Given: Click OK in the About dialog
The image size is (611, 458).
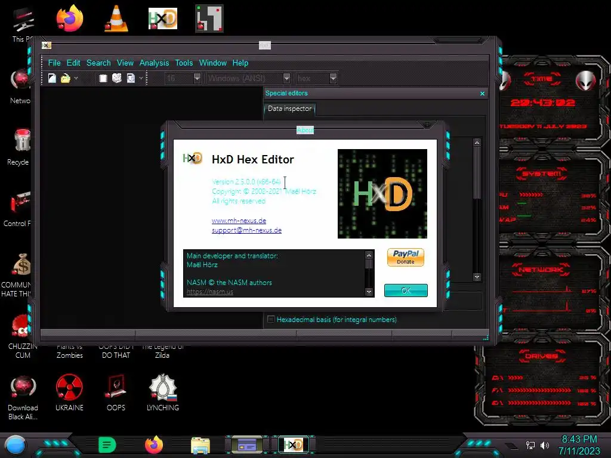Looking at the screenshot, I should click(x=406, y=290).
